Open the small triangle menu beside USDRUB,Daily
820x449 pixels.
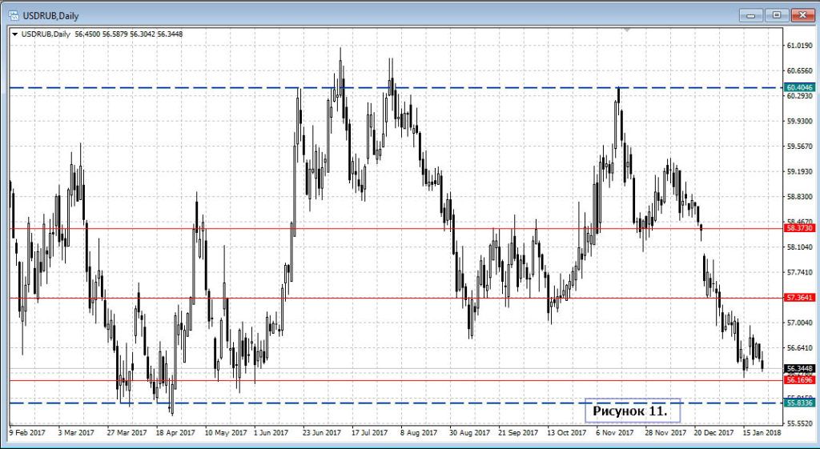[x=14, y=34]
